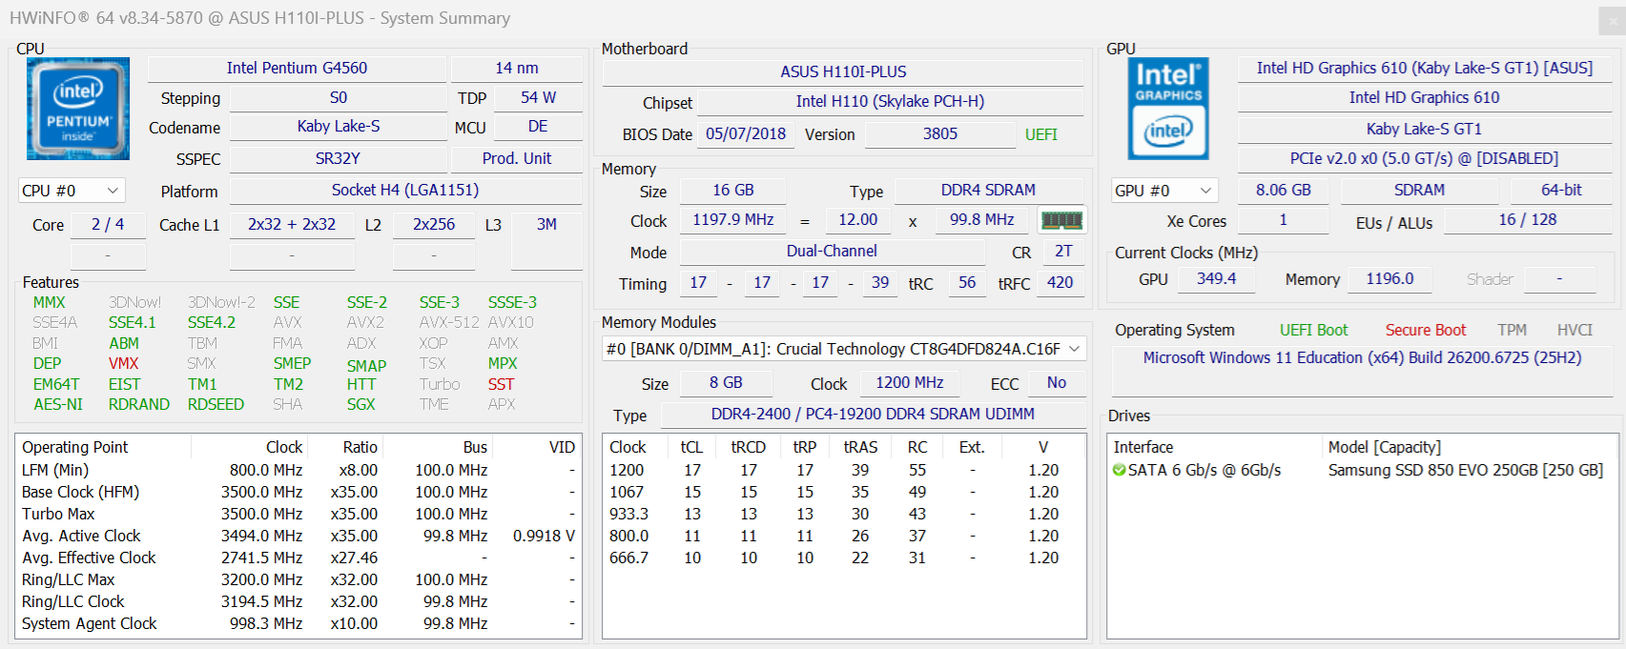Click the Intel Graphics GPU logo

click(1168, 109)
